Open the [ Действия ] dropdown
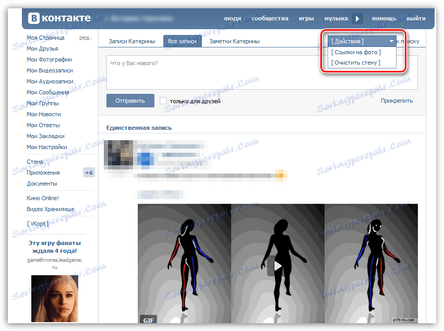The height and width of the screenshot is (331, 444). tap(362, 41)
